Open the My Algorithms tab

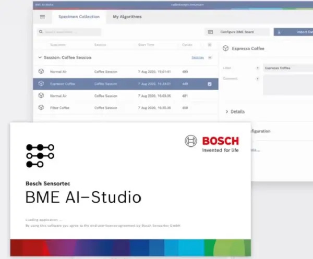[x=127, y=17]
